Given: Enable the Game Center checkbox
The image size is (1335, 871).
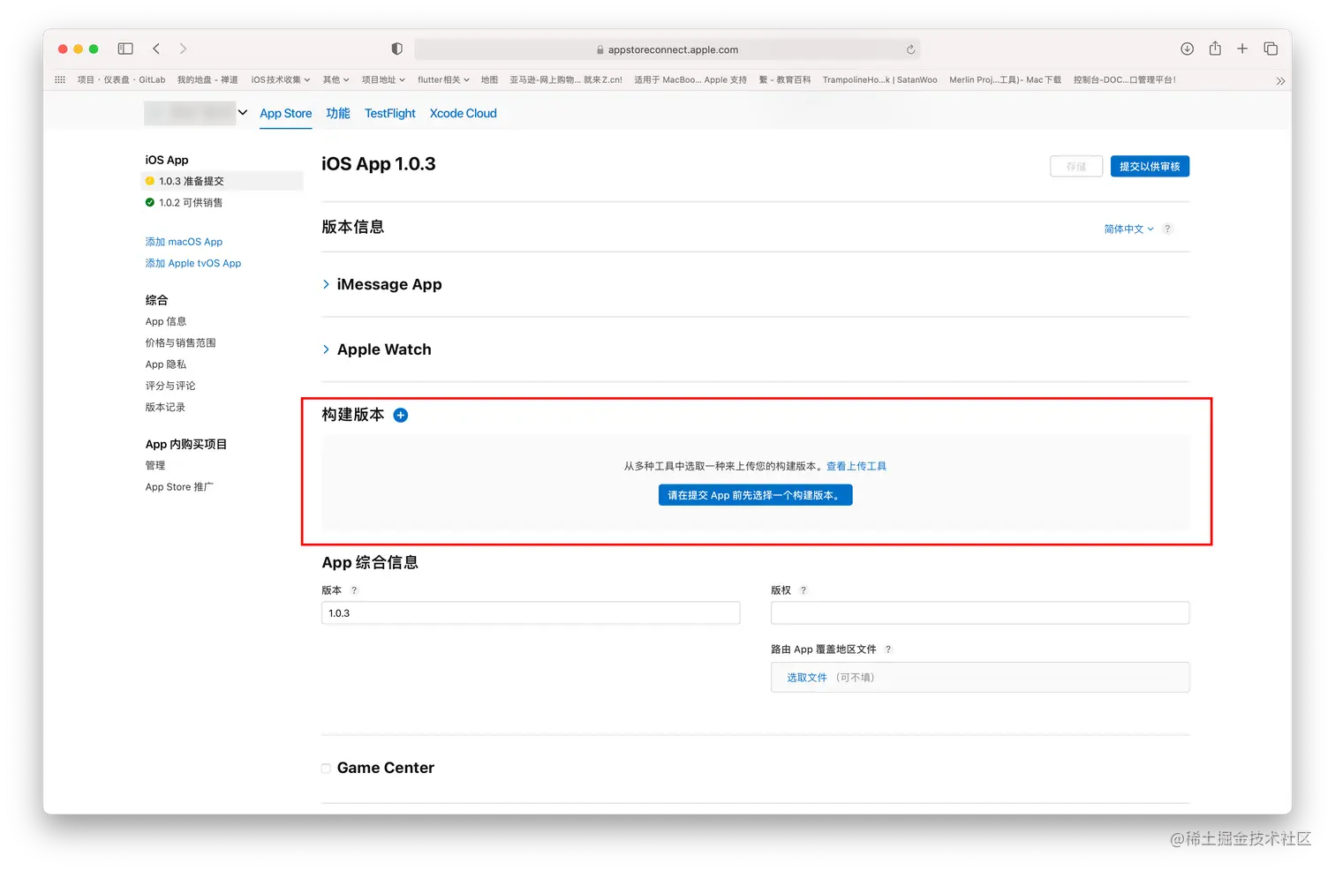Looking at the screenshot, I should [x=326, y=769].
